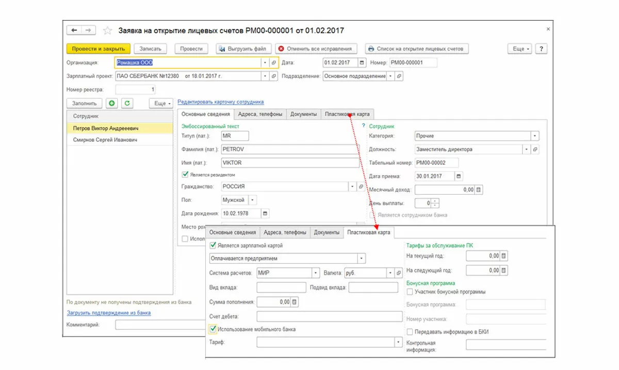Expand the 'Пол' dropdown showing Мужской
The width and height of the screenshot is (619, 370).
[x=252, y=200]
